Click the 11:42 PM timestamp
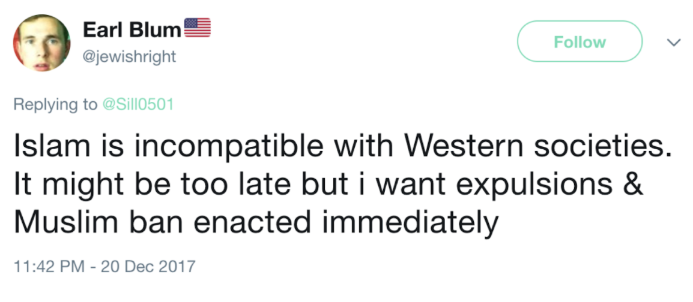This screenshot has height=302, width=693. pyautogui.click(x=49, y=266)
